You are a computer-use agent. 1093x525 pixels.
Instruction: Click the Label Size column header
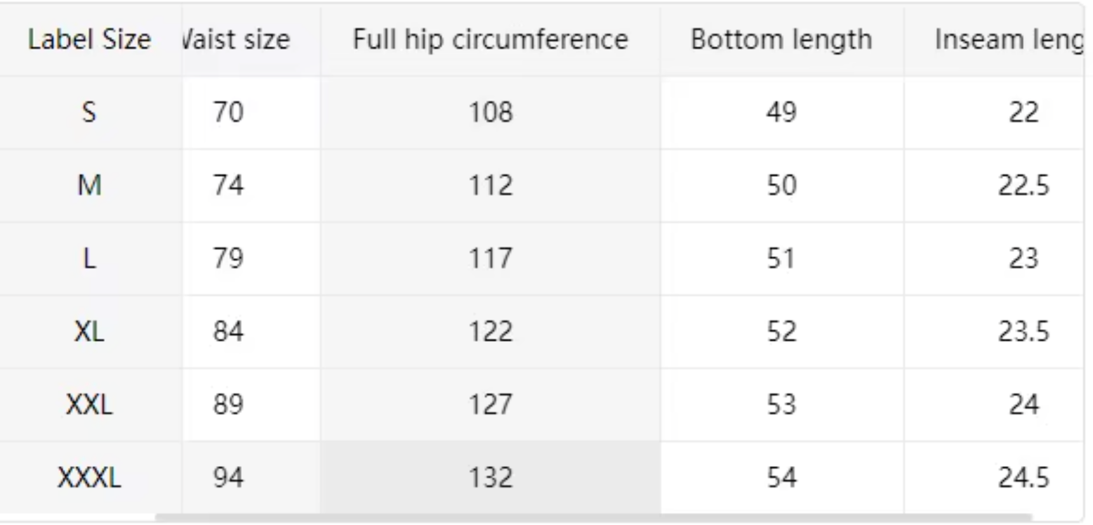[89, 40]
